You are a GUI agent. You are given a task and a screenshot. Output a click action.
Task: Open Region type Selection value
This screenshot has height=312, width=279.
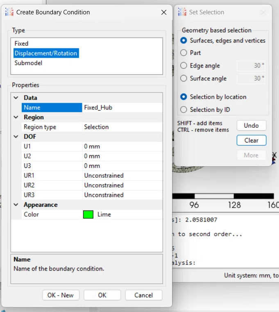[x=122, y=127]
